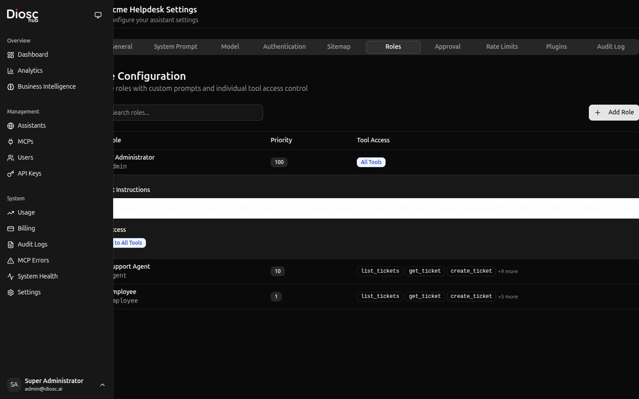
Task: Open System Health pulse icon
Action: 11,277
